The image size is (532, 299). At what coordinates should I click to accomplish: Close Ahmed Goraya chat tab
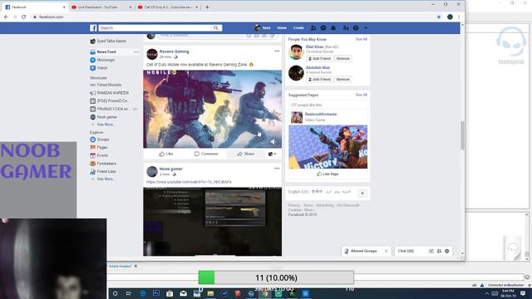click(x=386, y=251)
